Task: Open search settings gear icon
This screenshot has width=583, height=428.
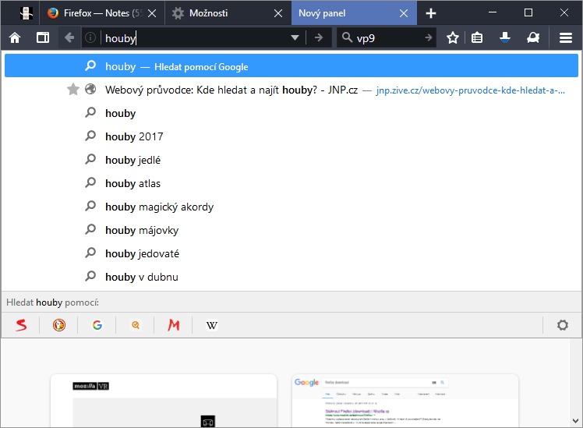Action: click(562, 325)
